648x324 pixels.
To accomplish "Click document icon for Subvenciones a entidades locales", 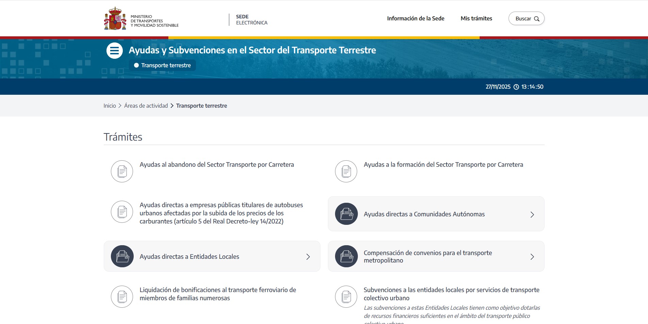I will [346, 296].
